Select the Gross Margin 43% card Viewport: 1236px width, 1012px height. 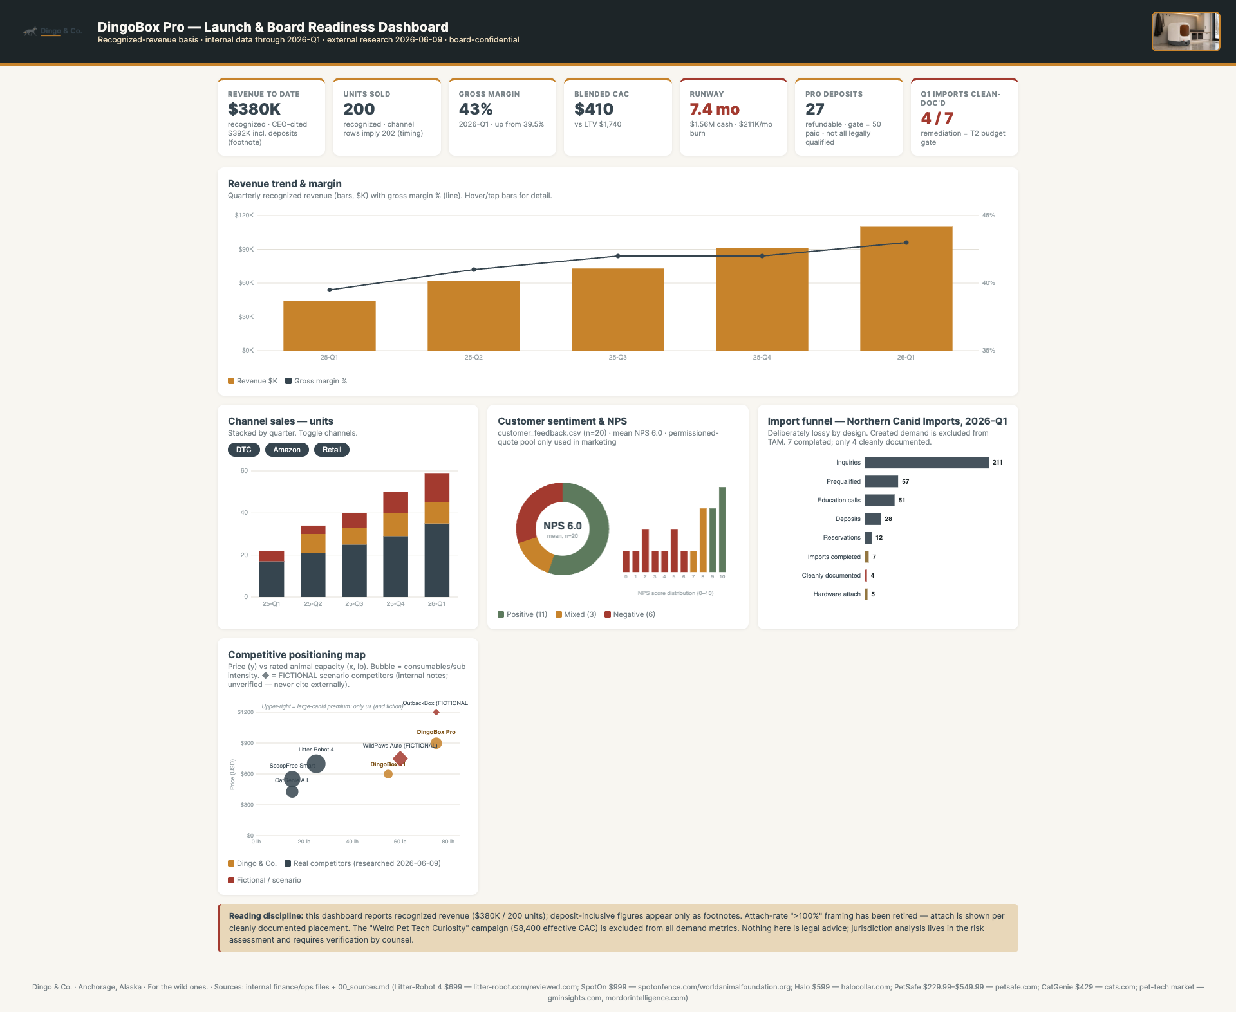(502, 117)
